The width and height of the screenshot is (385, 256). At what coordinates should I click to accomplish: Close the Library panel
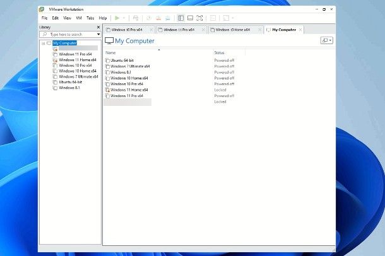(x=98, y=28)
